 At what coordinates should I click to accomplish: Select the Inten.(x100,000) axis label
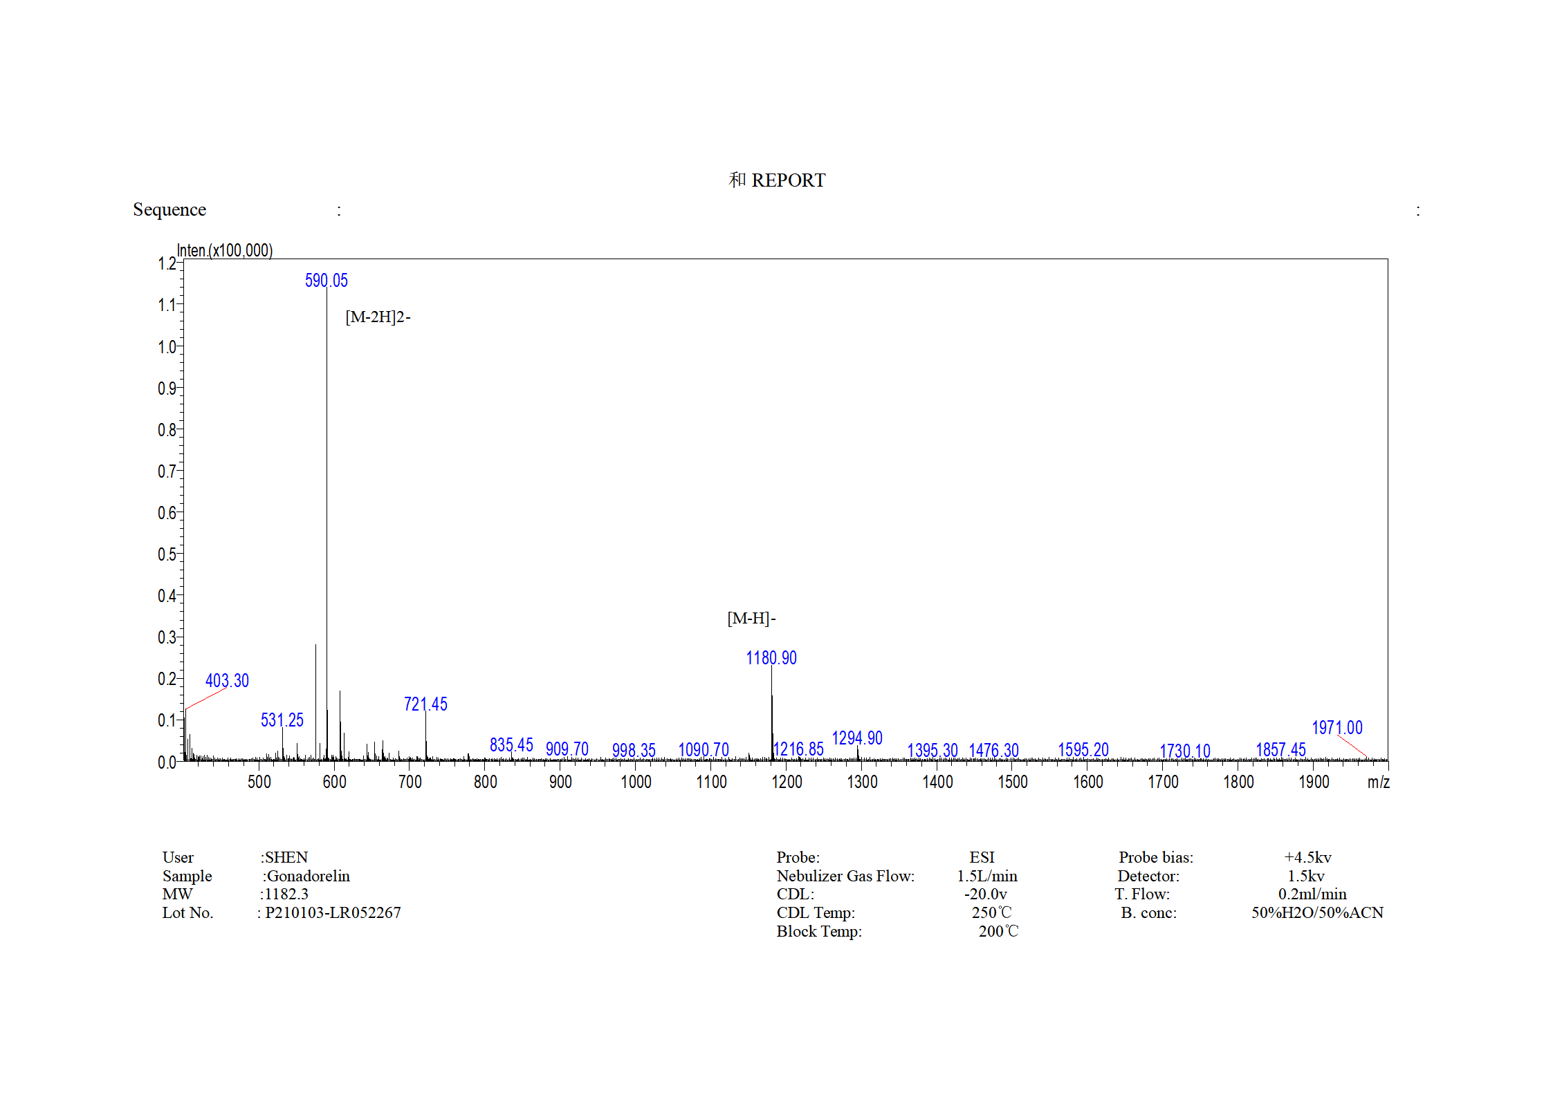225,251
